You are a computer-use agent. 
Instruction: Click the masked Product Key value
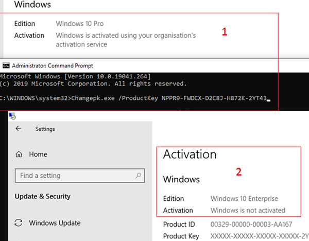tap(257, 236)
